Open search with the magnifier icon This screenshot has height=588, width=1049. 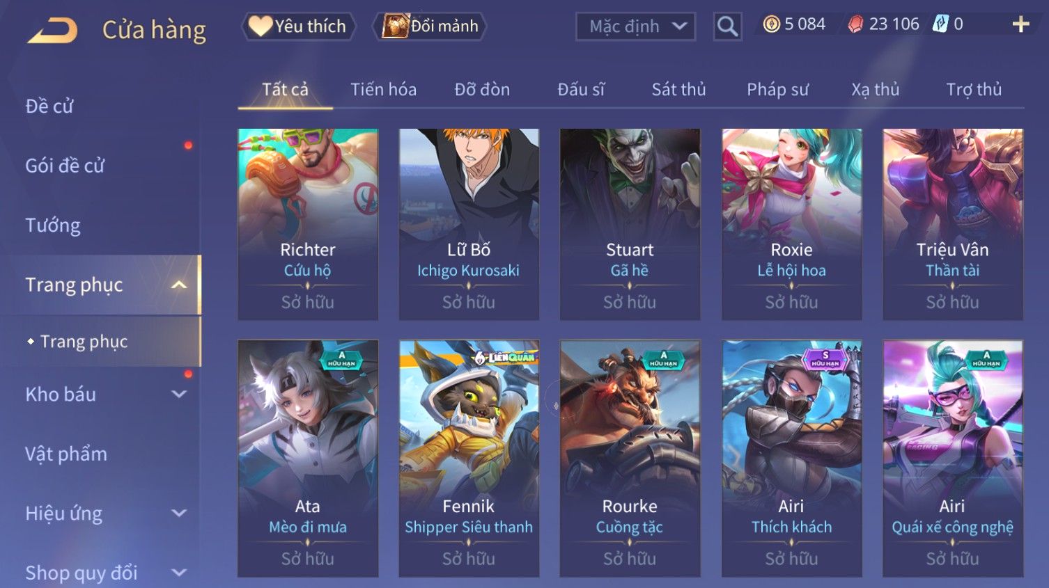(727, 26)
